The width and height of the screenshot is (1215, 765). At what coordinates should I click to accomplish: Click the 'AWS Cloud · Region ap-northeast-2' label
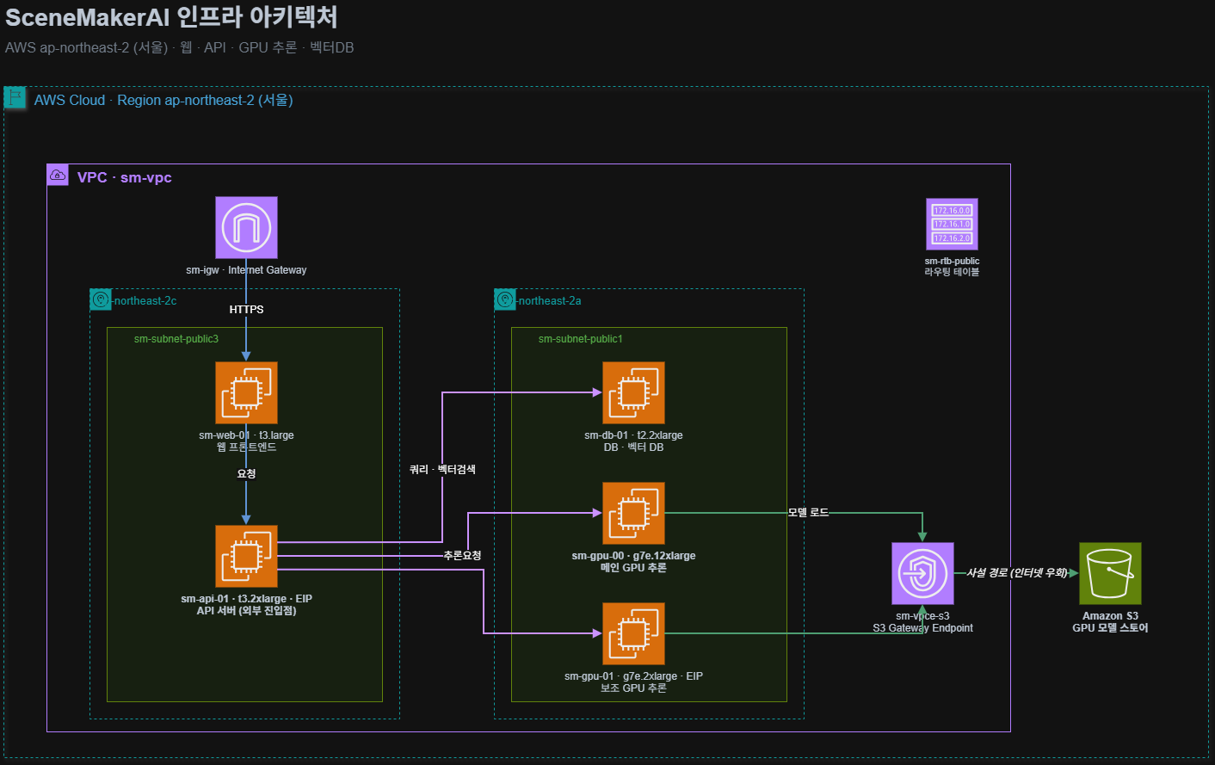163,100
